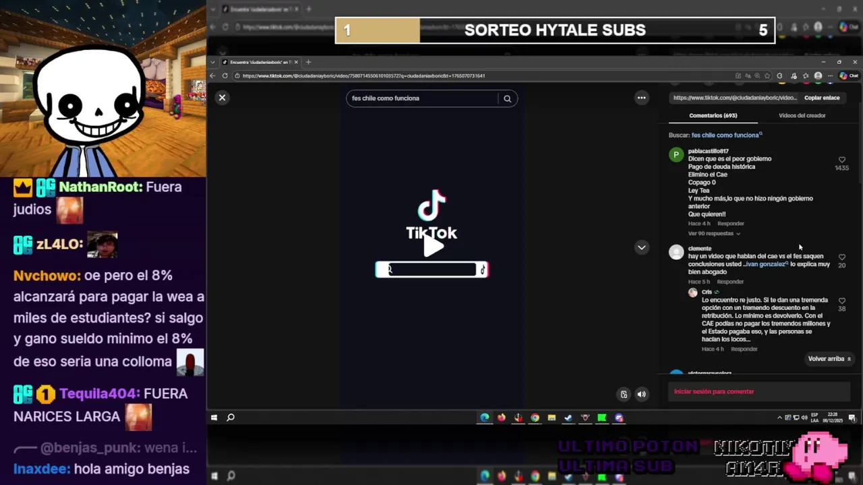This screenshot has width=863, height=485.
Task: Open the Windows Start menu
Action: 214,418
